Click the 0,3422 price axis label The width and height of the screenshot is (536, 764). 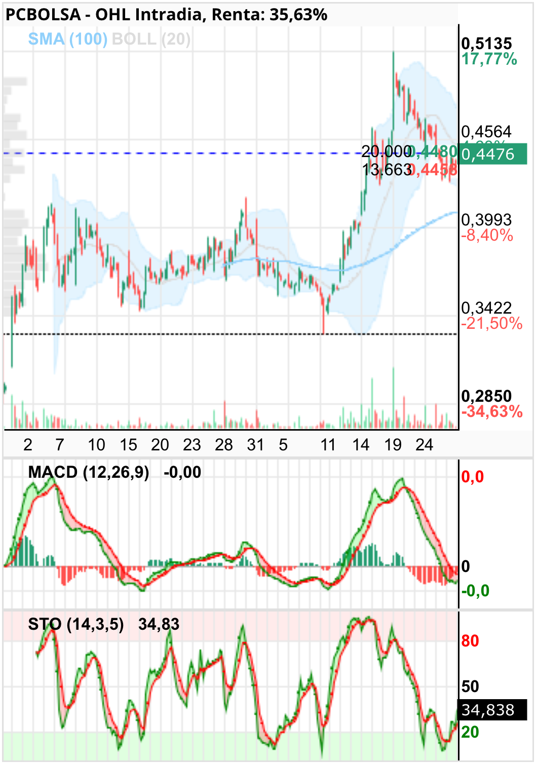tap(486, 308)
